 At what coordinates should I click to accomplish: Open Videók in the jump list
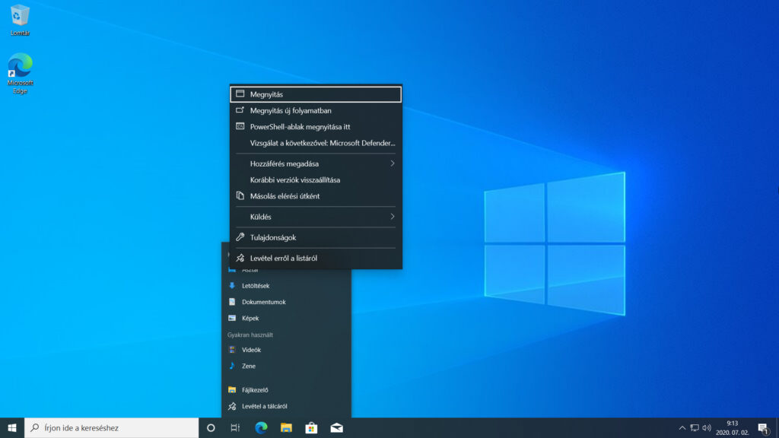pos(286,350)
